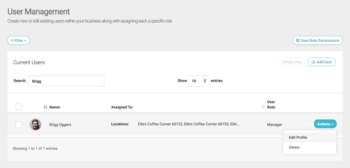Sort by the Name column icon
This screenshot has width=350, height=168.
(x=45, y=107)
